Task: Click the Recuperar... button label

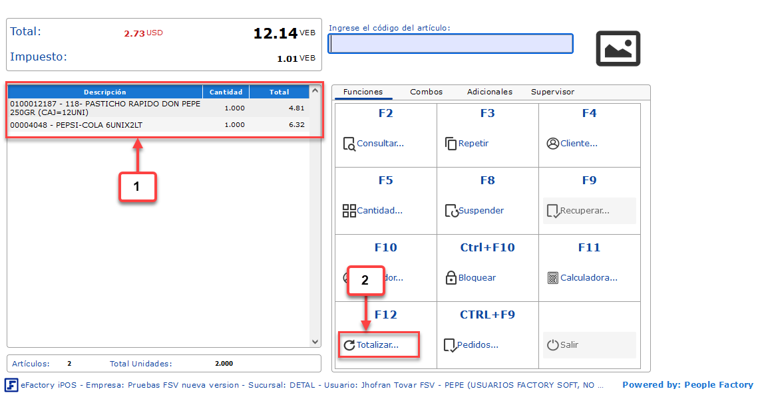Action: [585, 211]
